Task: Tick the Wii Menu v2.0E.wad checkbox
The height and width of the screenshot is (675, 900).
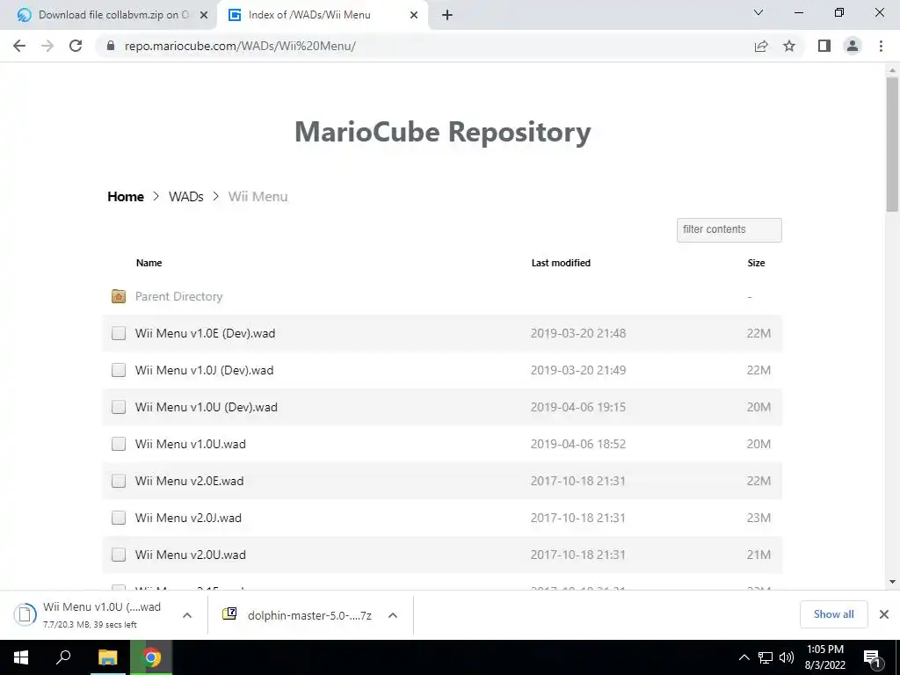Action: [x=119, y=481]
